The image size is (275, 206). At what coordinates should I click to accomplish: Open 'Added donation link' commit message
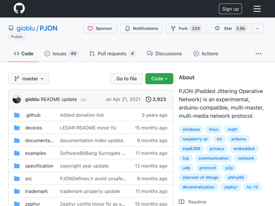82,115
